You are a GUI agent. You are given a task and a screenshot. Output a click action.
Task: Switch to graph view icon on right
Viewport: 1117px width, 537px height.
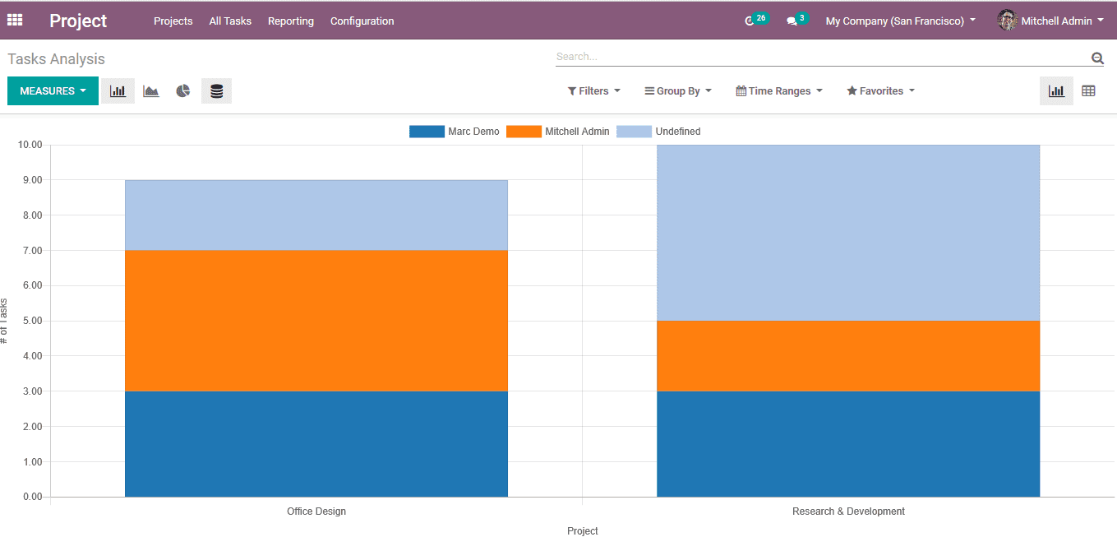tap(1056, 90)
